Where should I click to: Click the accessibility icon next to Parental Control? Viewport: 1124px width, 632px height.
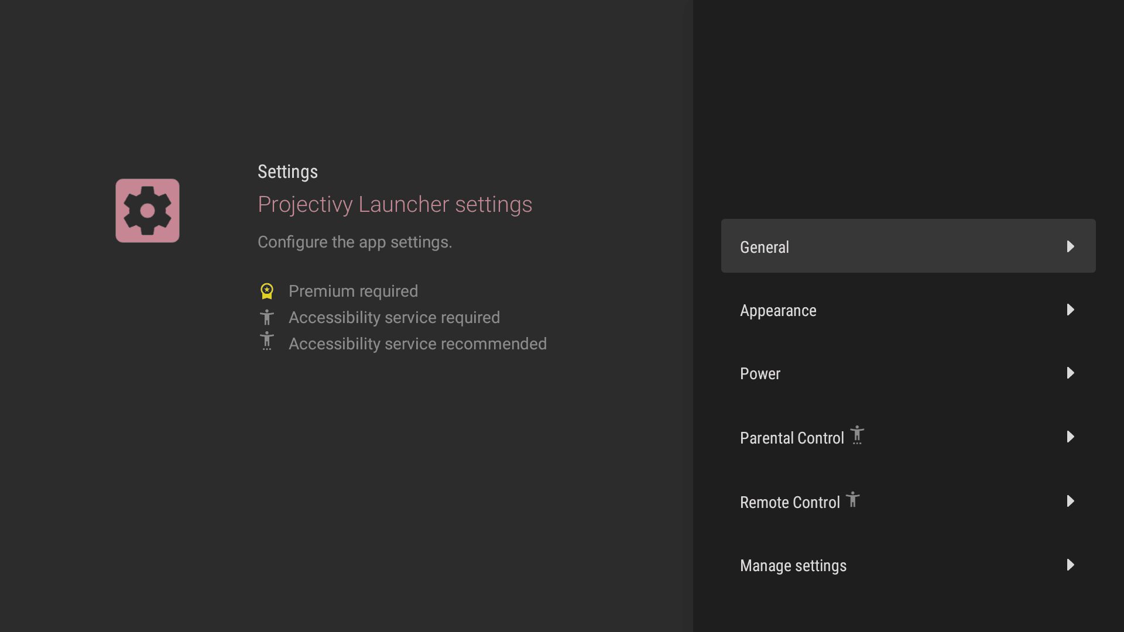[x=857, y=435]
